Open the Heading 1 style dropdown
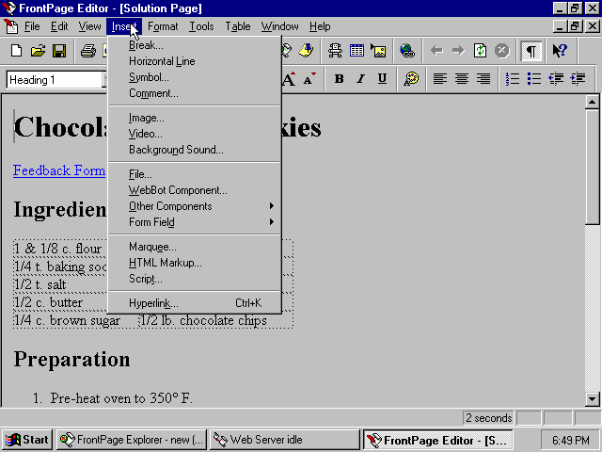Screen dimensions: 602x452 [103, 80]
